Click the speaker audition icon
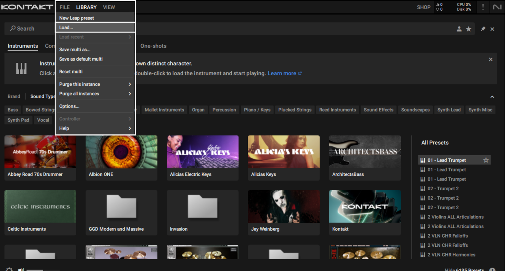This screenshot has width=505, height=271. [x=21, y=269]
